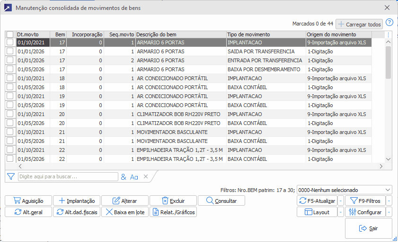The height and width of the screenshot is (242, 398).
Task: Click the Implantação plus button
Action: pyautogui.click(x=77, y=201)
